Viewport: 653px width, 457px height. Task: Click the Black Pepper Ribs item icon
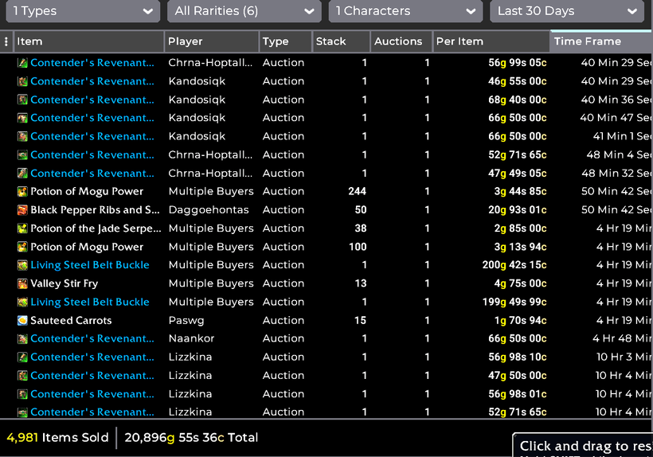[x=22, y=210]
